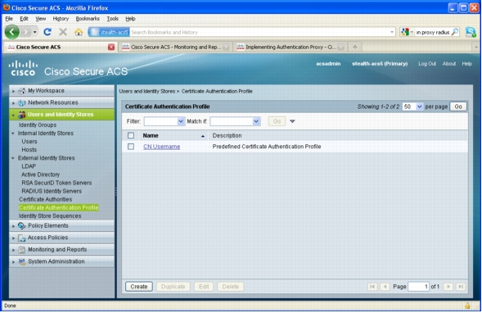Click the Access Policies icon
This screenshot has width=482, height=313.
point(21,238)
